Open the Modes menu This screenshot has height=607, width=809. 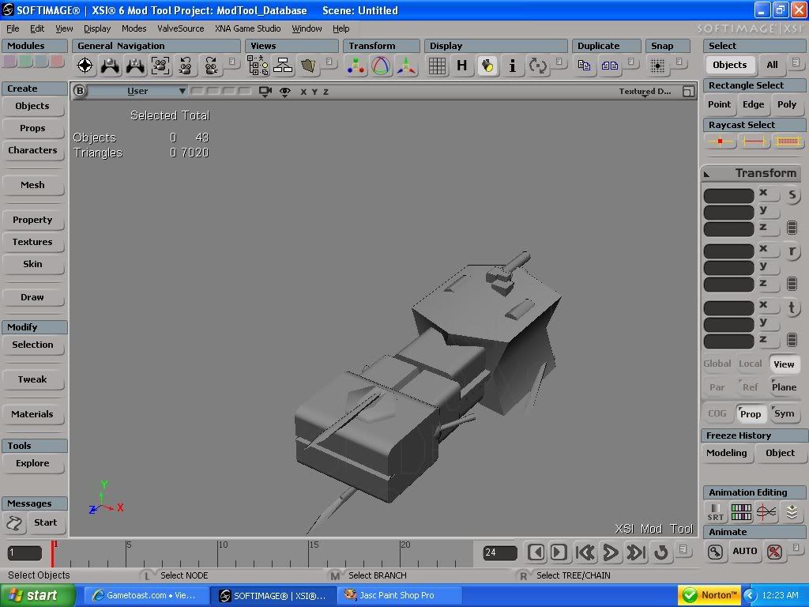(x=134, y=28)
